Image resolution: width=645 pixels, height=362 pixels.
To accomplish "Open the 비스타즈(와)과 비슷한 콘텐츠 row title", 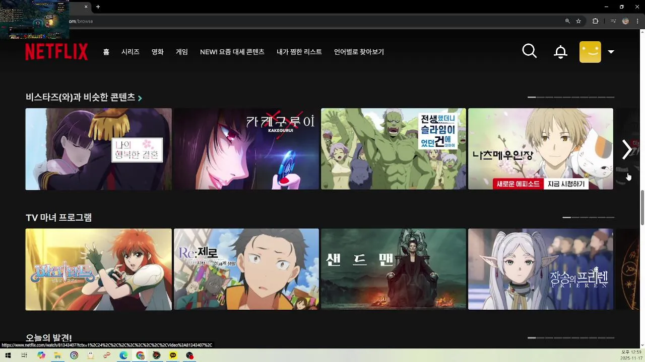I will (81, 97).
